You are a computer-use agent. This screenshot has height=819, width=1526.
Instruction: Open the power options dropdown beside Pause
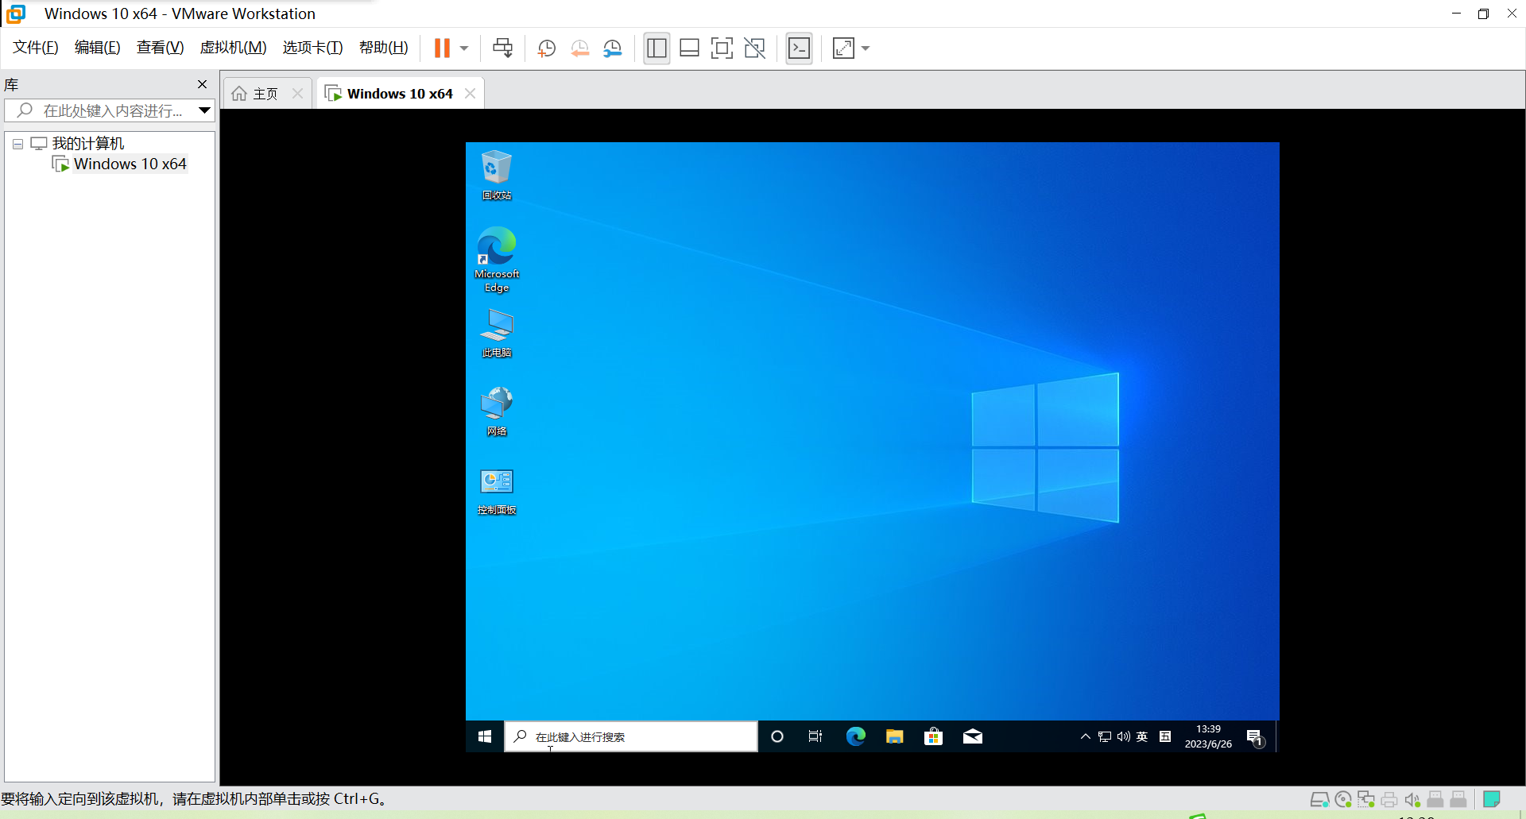pos(464,48)
